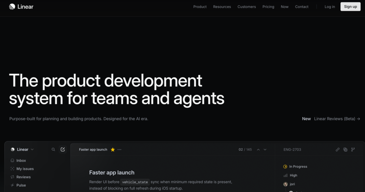Open the three-dot menu beside Faster app launch
The width and height of the screenshot is (365, 192).
click(x=119, y=150)
